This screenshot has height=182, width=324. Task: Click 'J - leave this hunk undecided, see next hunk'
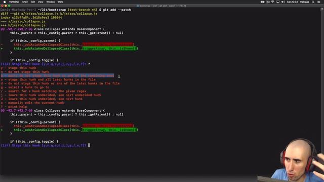(x=42, y=99)
